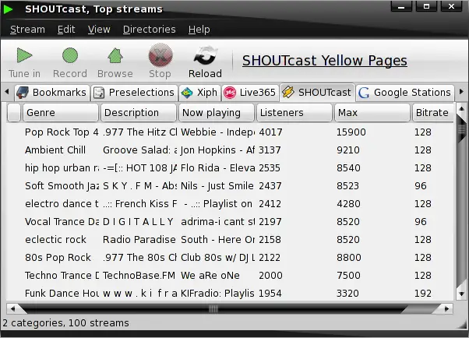Click the window title 'SHOUTcast, Top streams'
Viewport: 469px width, 338px height.
click(x=93, y=9)
